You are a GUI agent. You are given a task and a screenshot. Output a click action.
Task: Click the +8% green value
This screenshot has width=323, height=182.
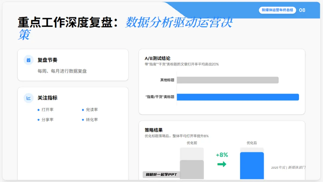222,155
